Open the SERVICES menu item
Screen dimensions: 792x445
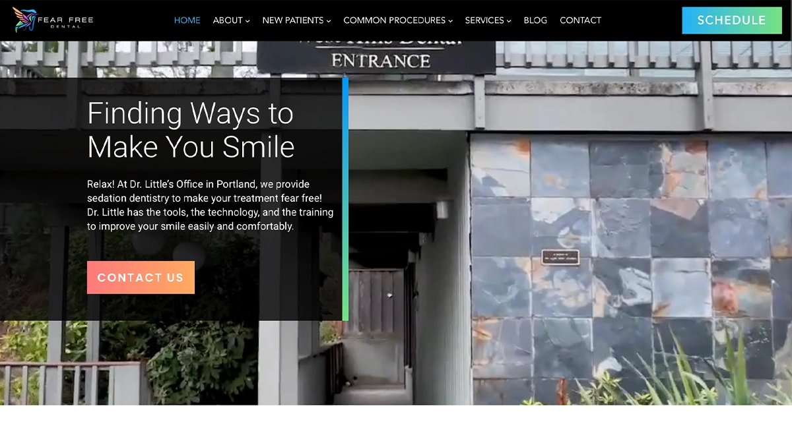pos(484,20)
